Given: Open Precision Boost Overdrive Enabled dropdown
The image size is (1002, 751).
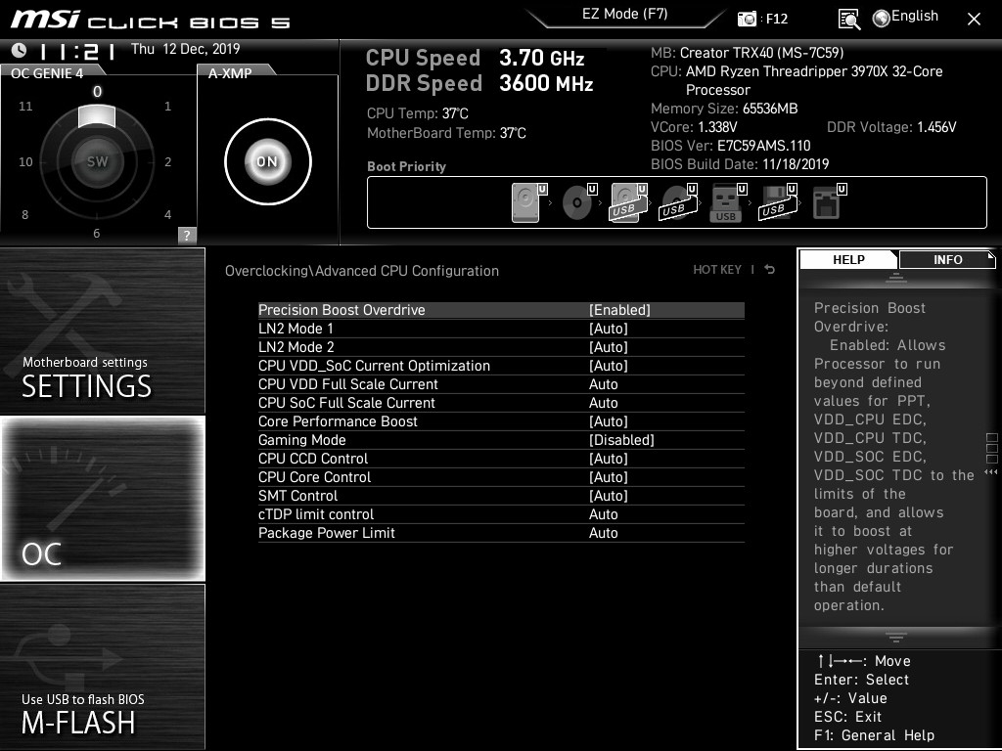Looking at the screenshot, I should pyautogui.click(x=619, y=310).
